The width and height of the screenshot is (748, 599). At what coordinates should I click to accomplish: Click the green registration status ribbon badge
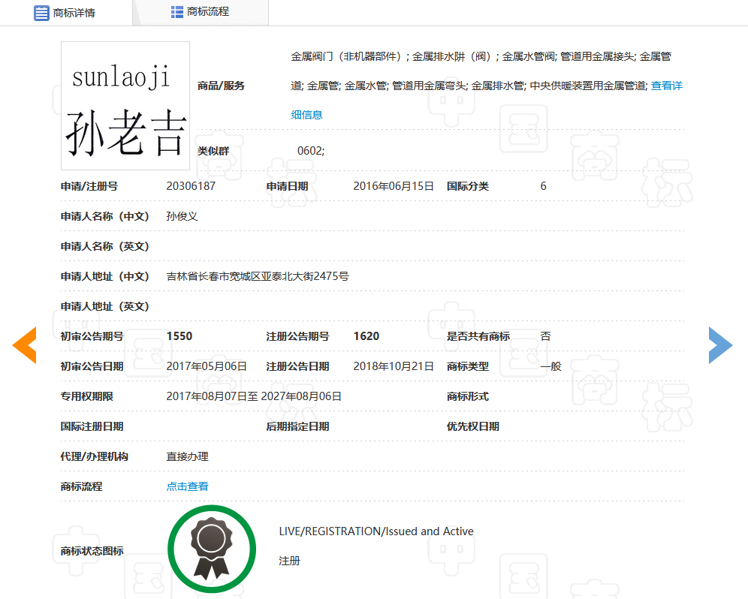pos(212,549)
